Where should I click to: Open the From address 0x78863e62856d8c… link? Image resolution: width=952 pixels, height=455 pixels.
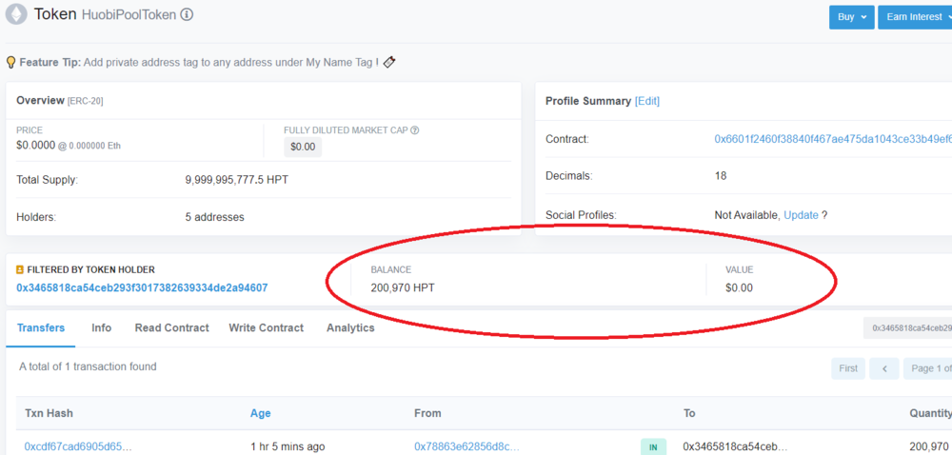466,446
